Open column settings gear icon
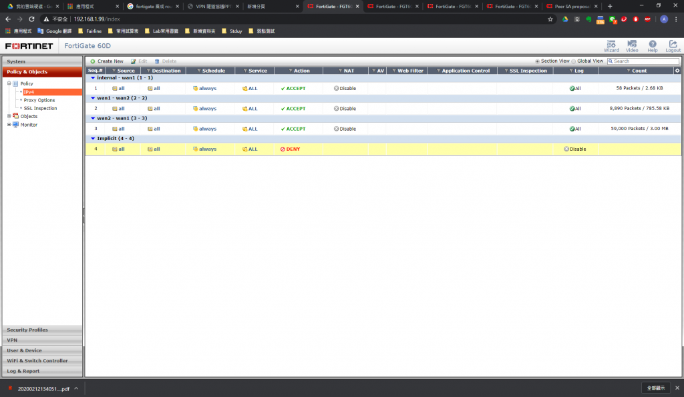Screen dimensions: 684x397 coord(677,71)
